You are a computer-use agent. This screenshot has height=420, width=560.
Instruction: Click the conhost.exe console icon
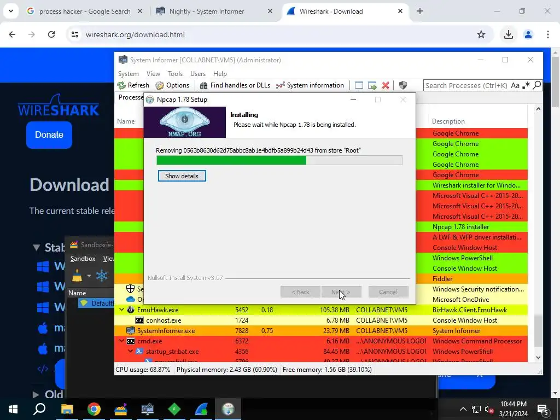tap(139, 320)
